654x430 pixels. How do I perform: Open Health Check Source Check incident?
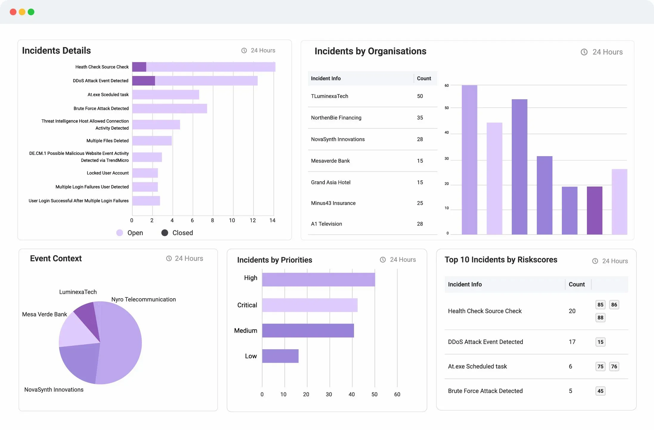point(485,311)
